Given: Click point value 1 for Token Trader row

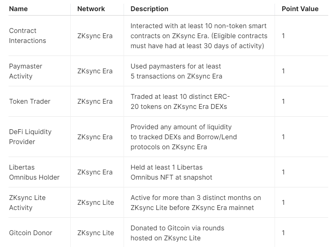Looking at the screenshot, I should (283, 101).
